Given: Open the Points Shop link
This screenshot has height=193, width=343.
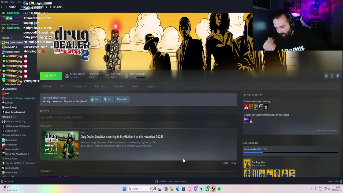Looking at the screenshot, I should click(100, 86).
